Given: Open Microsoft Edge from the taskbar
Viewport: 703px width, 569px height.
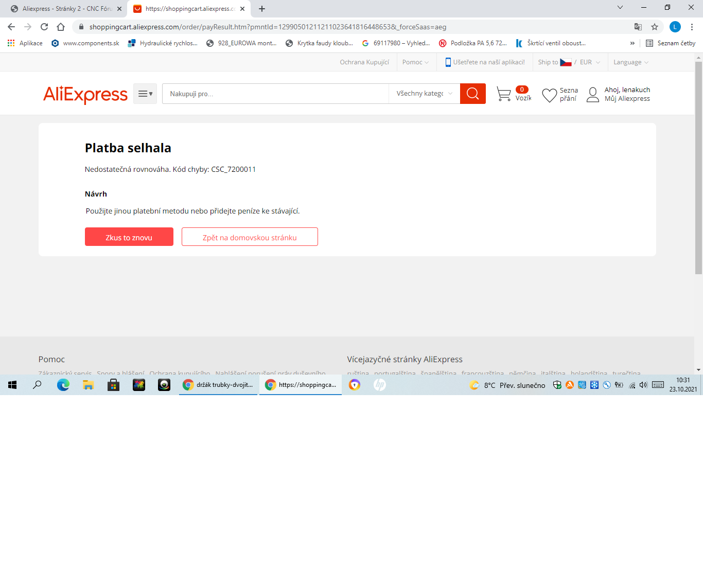Looking at the screenshot, I should point(63,385).
